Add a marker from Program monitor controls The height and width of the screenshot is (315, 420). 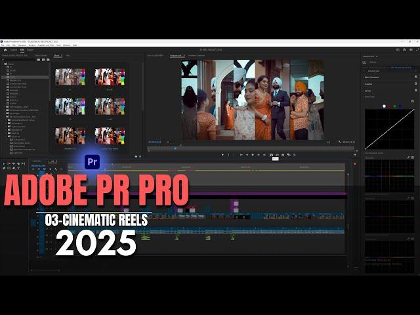tap(222, 155)
